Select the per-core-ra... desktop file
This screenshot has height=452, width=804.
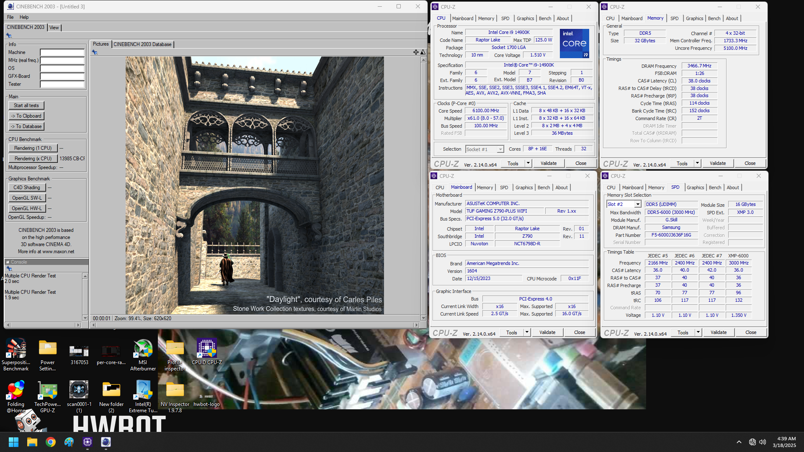pos(111,354)
